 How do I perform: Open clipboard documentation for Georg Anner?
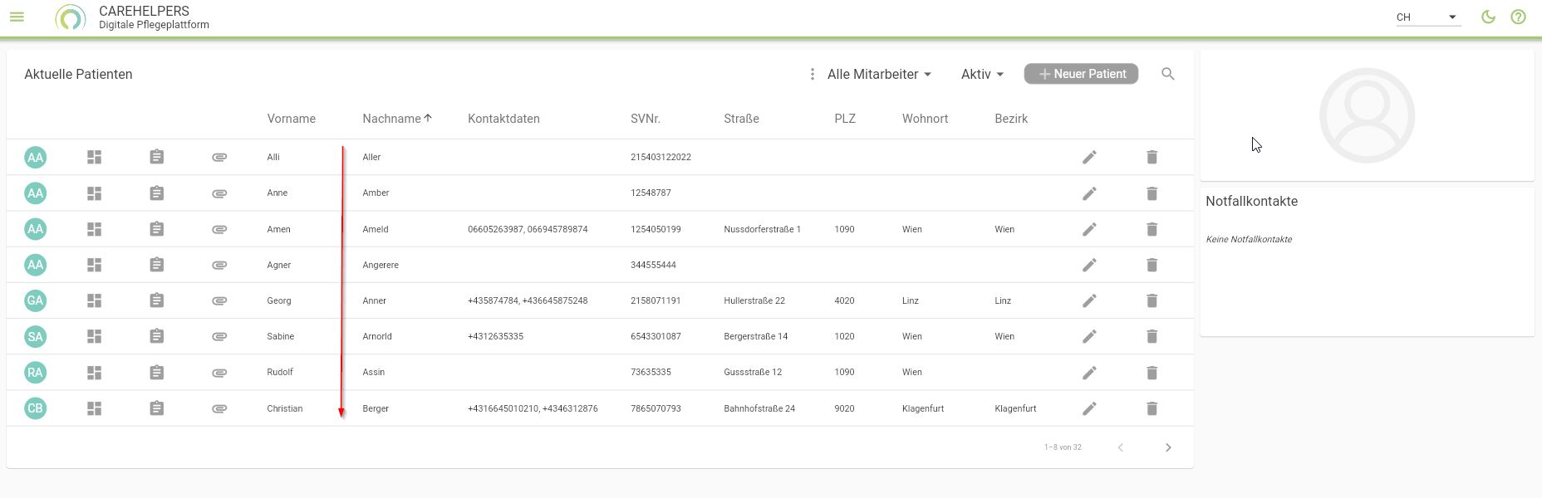(157, 300)
